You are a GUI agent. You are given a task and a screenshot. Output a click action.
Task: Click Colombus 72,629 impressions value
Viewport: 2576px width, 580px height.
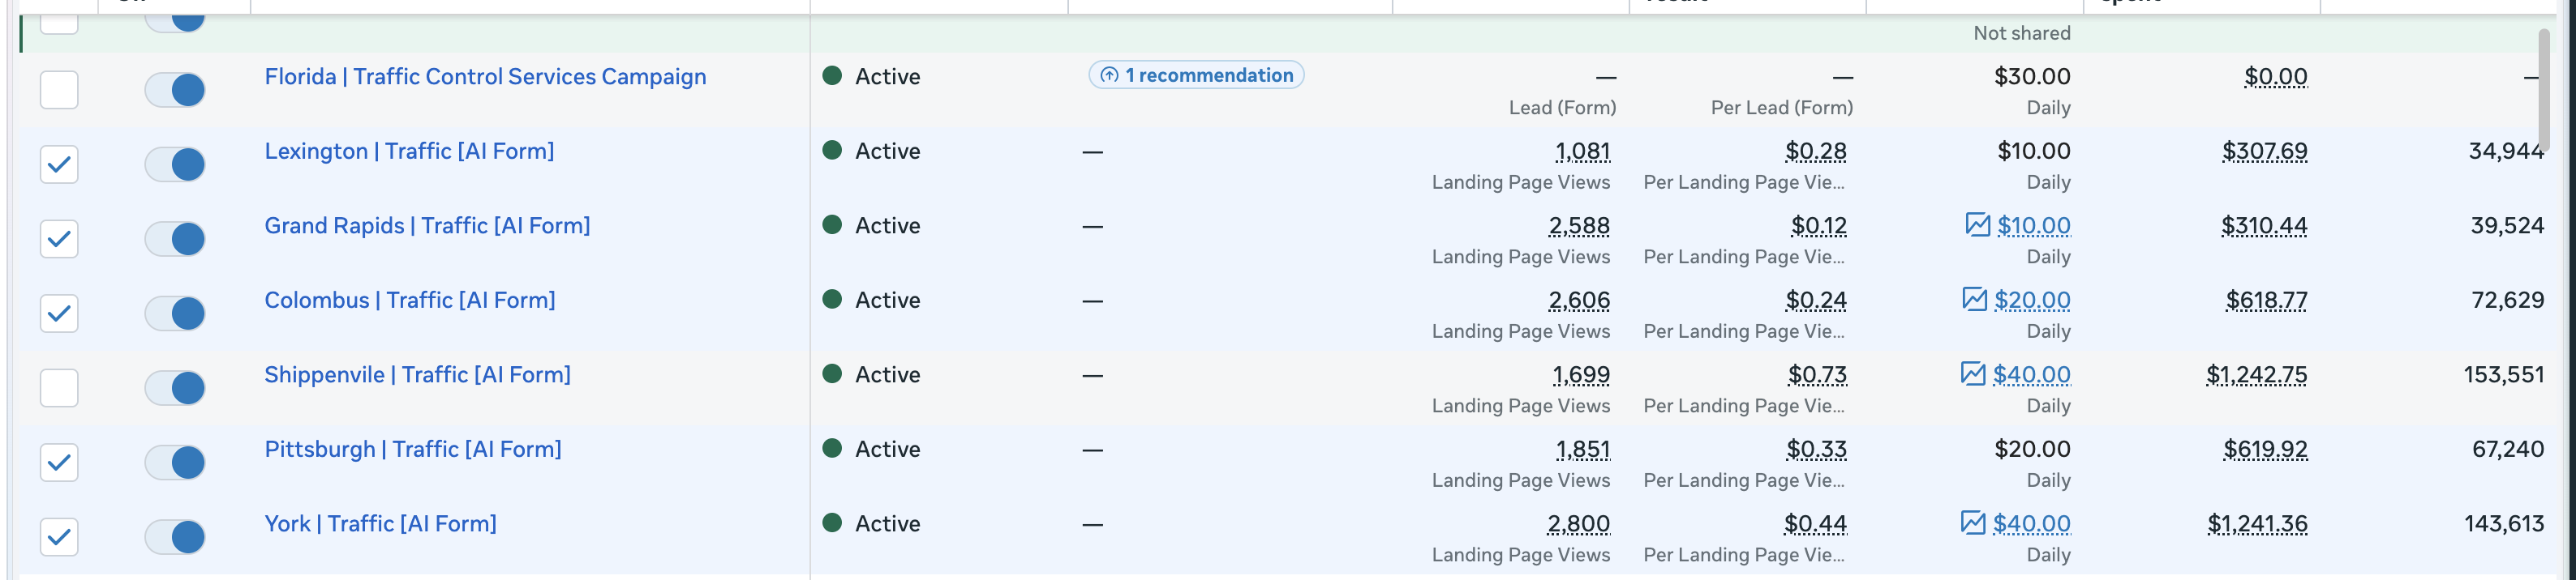(2508, 301)
